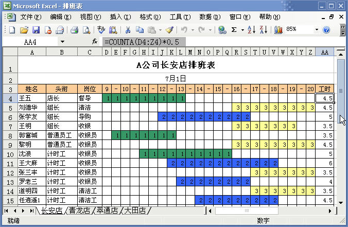Select the 长安店 sheet tab
The image size is (348, 227).
point(51,211)
